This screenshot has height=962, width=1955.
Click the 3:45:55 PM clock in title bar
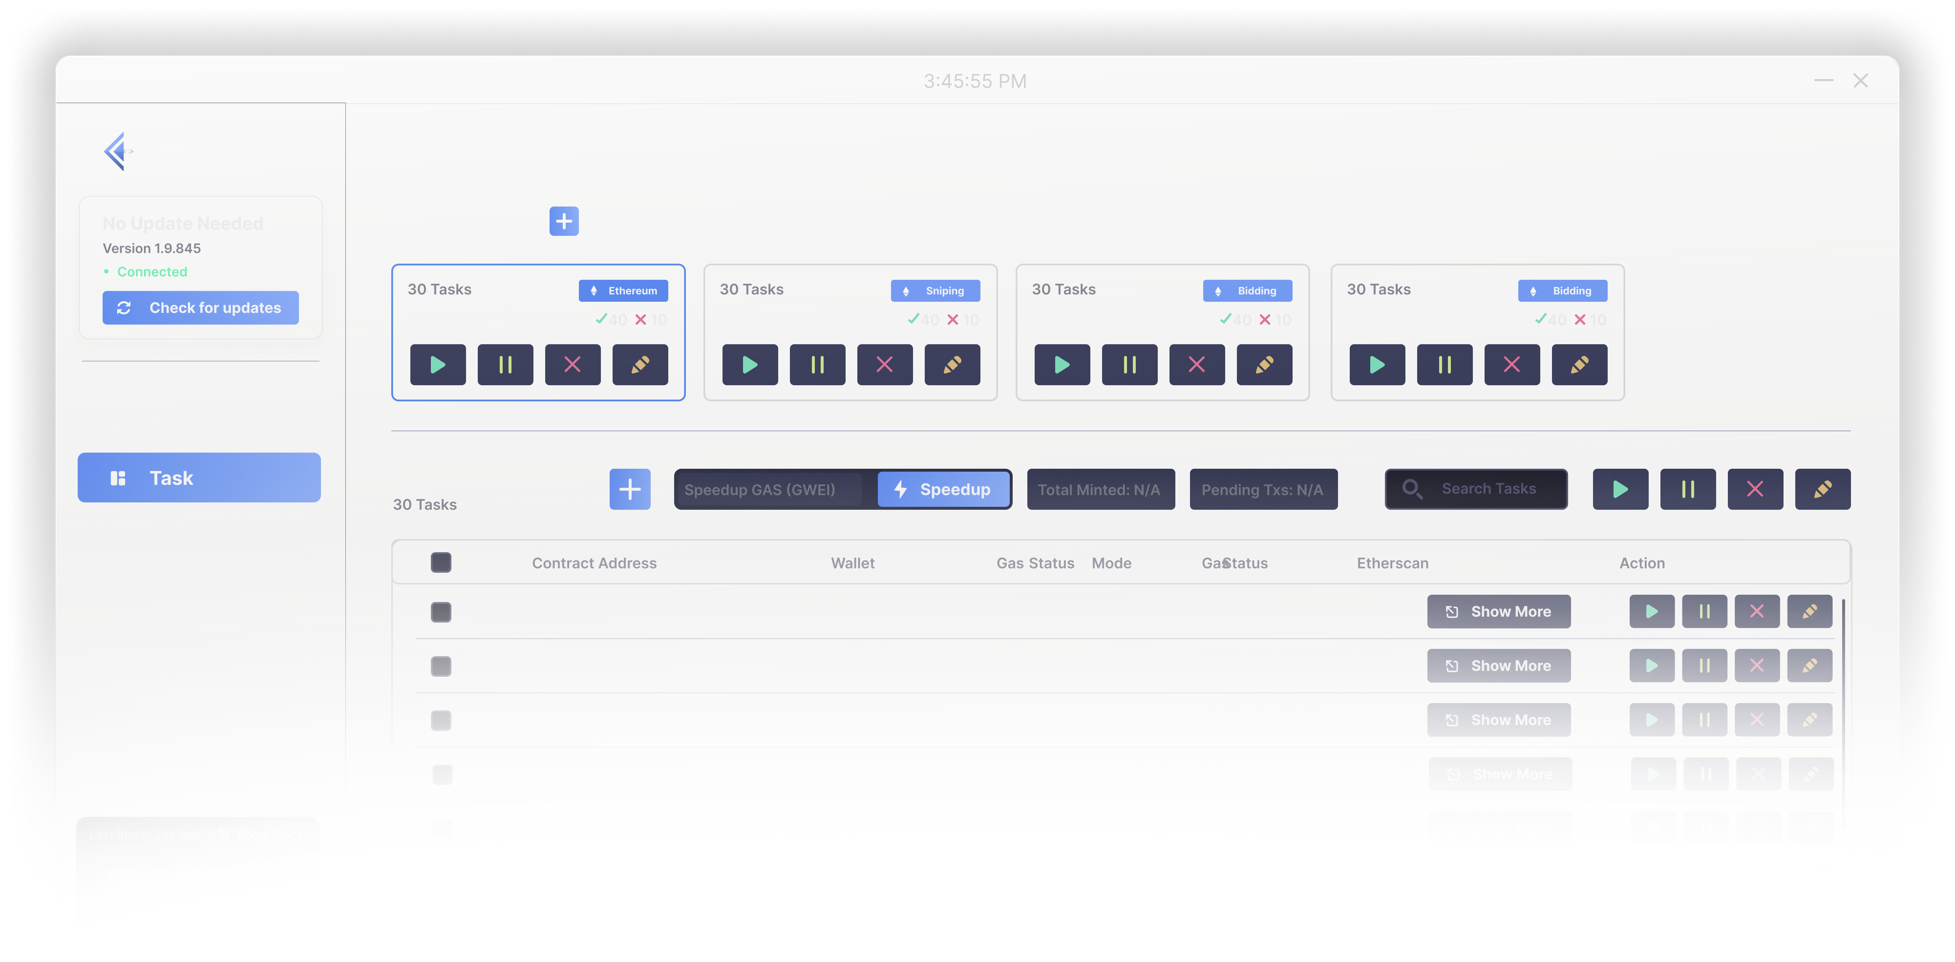975,81
